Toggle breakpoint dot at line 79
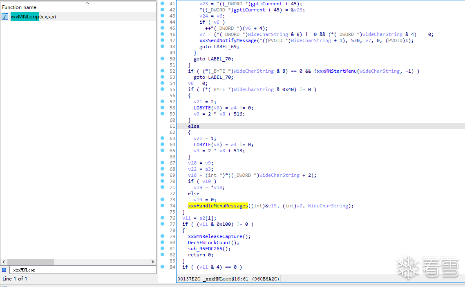The height and width of the screenshot is (287, 465). click(163, 236)
